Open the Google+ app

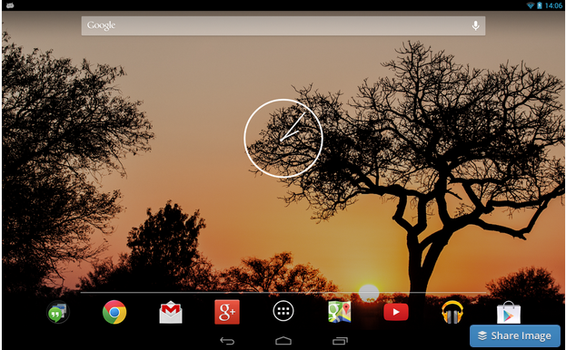[x=227, y=312]
